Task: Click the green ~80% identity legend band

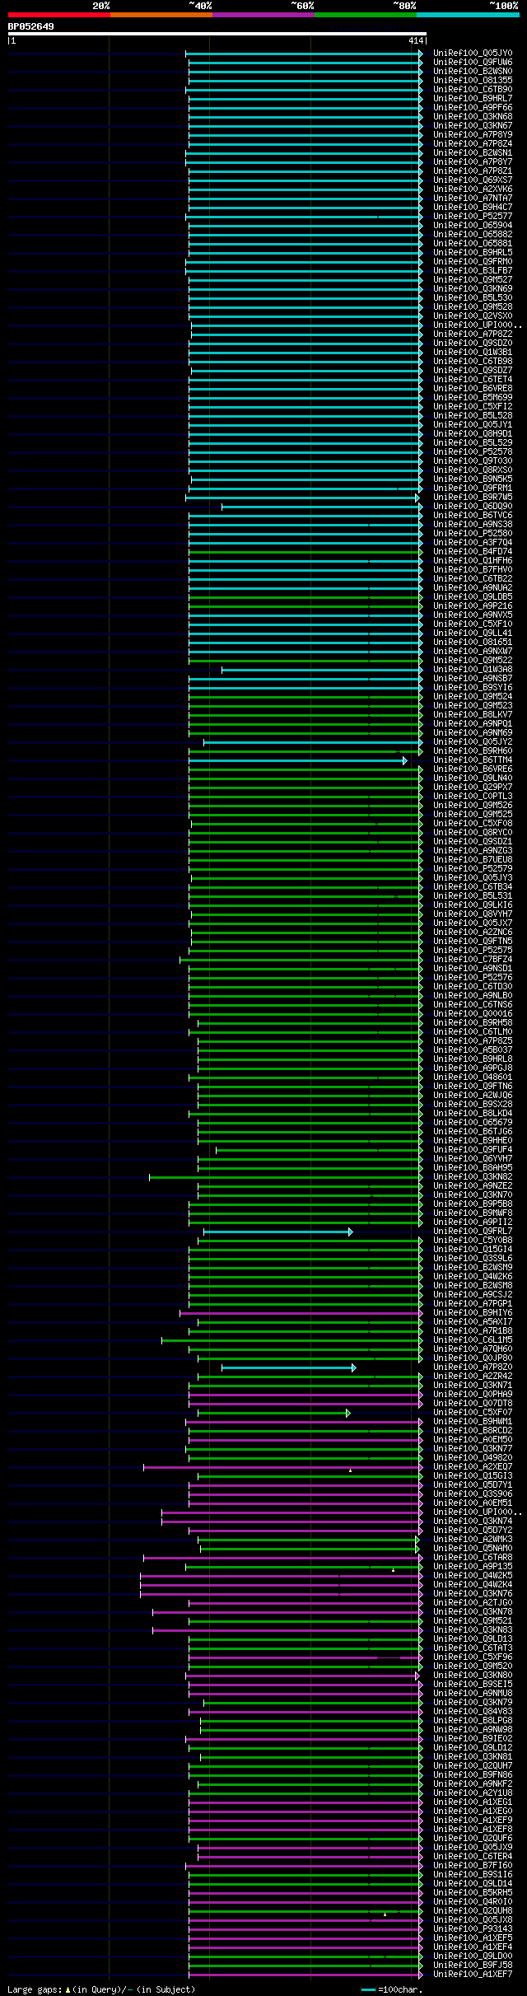Action: [x=365, y=15]
